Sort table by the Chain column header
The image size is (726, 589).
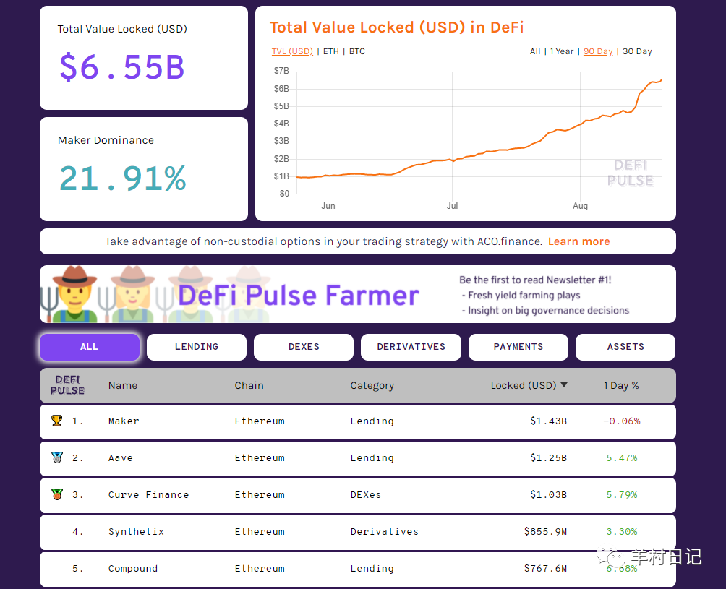[x=249, y=385]
